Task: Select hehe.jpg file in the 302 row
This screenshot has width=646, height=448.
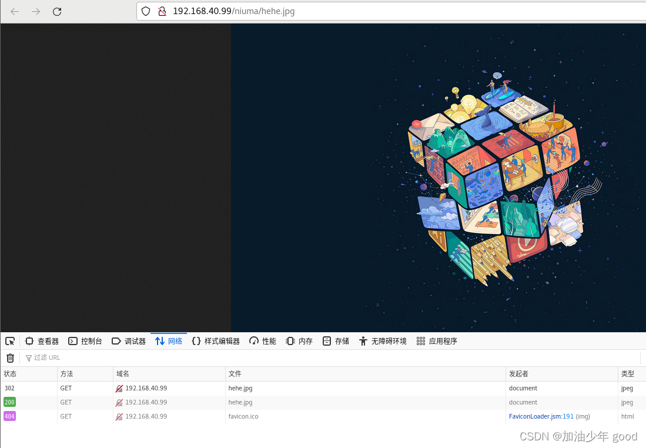Action: 240,388
